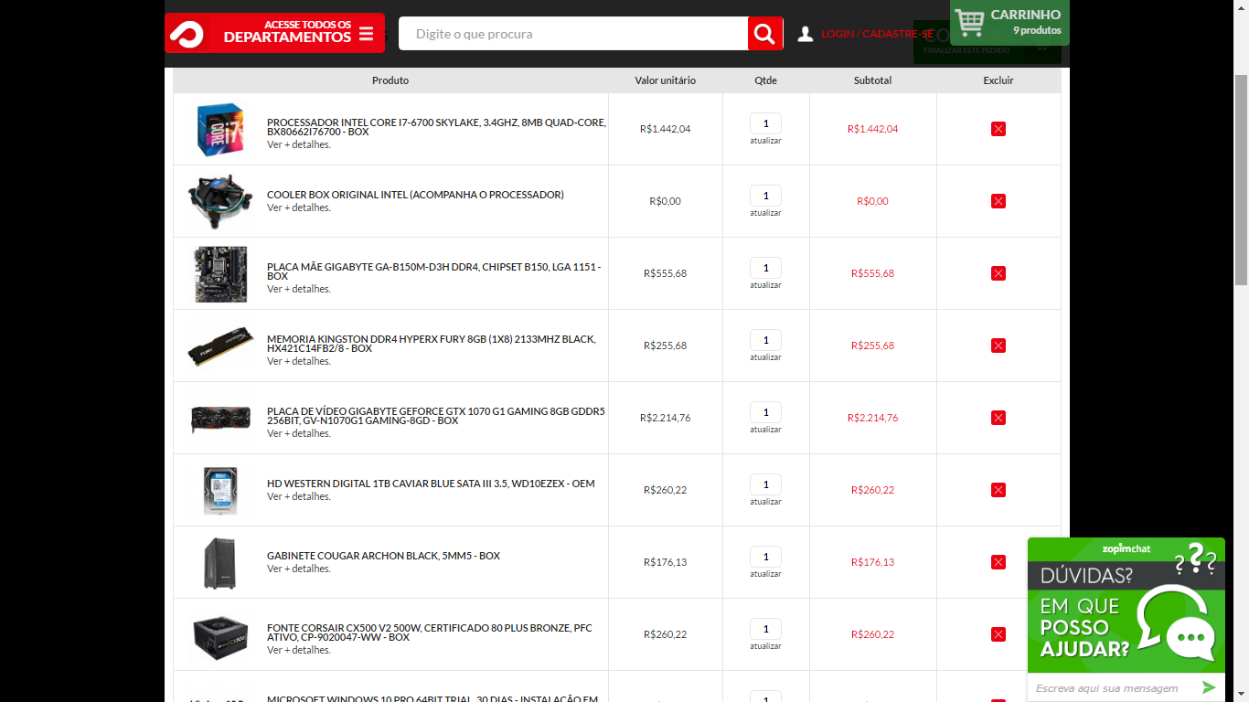Click atualizar under Cougar Archon quantity
This screenshot has height=702, width=1249.
[x=765, y=574]
